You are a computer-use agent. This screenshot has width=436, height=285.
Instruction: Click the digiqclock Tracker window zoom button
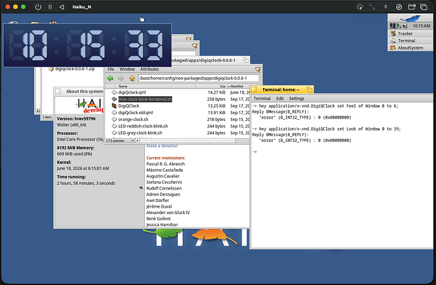(246, 60)
